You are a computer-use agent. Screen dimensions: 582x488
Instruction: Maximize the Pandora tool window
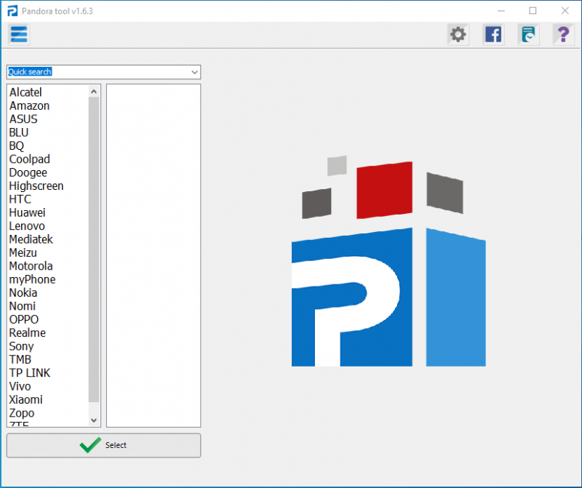[x=533, y=11]
